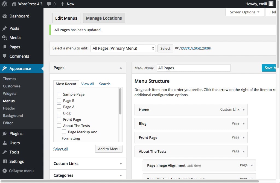Image resolution: width=280 pixels, height=183 pixels.
Task: Click the WordPress logo icon
Action: pyautogui.click(x=4, y=4)
